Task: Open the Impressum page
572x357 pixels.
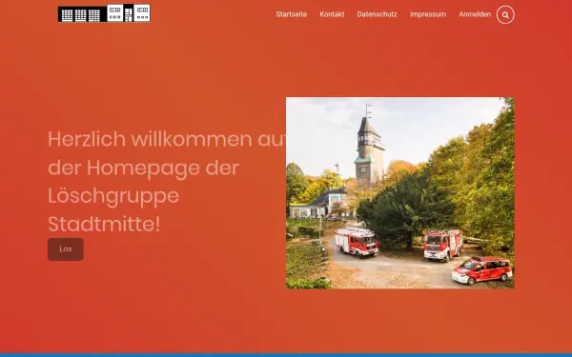Action: (428, 14)
